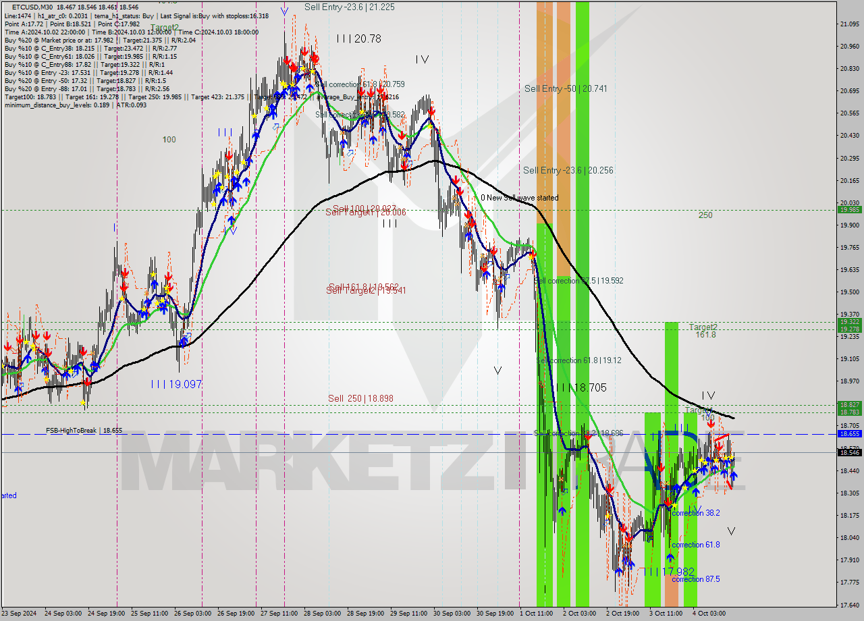Click the 19.500 price scale value

pos(849,292)
